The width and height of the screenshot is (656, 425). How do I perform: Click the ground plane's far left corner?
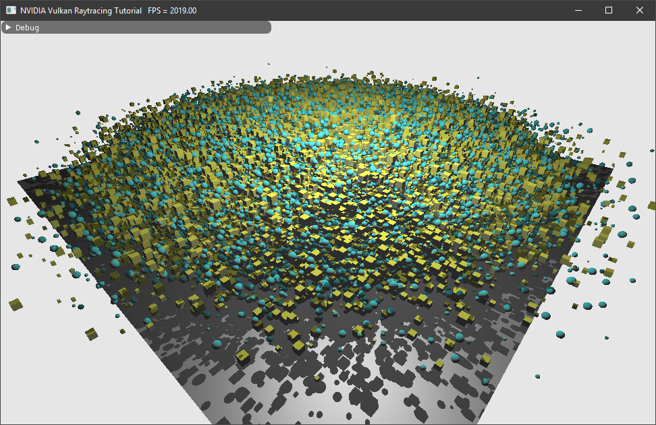(20, 180)
